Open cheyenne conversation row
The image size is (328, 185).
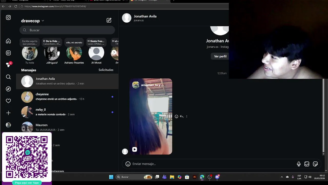[x=67, y=97]
